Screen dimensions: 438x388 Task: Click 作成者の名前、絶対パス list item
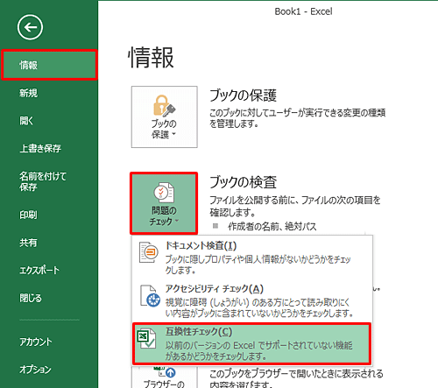(272, 226)
